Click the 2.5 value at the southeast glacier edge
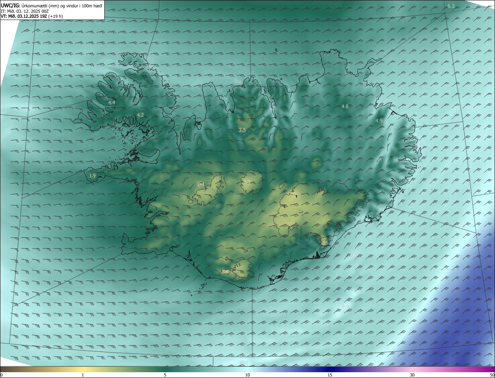This screenshot has height=378, width=495. pyautogui.click(x=324, y=243)
